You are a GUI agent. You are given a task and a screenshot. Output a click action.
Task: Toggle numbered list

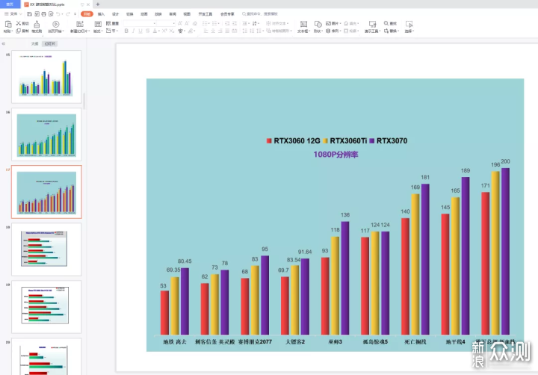point(215,23)
